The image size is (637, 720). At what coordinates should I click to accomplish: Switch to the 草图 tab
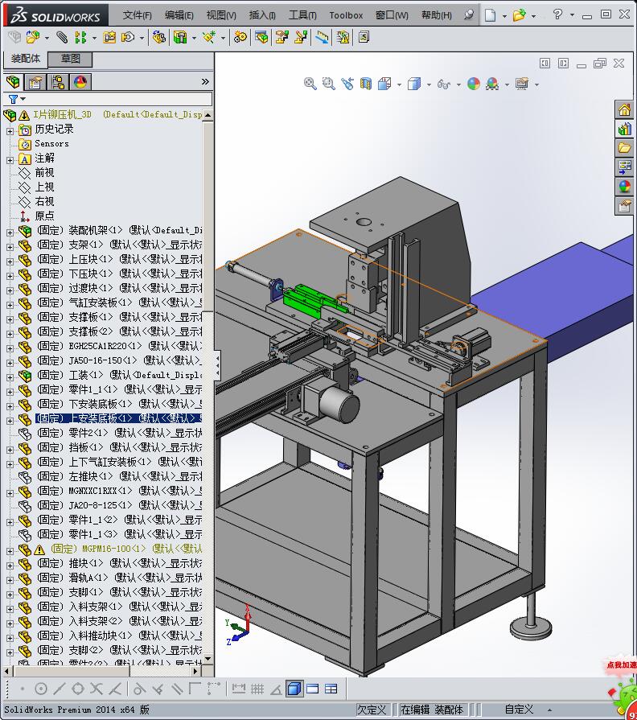point(70,60)
